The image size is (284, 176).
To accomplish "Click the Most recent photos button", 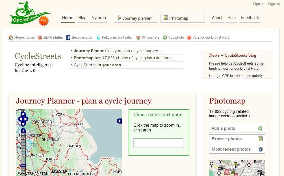I will coord(237,149).
